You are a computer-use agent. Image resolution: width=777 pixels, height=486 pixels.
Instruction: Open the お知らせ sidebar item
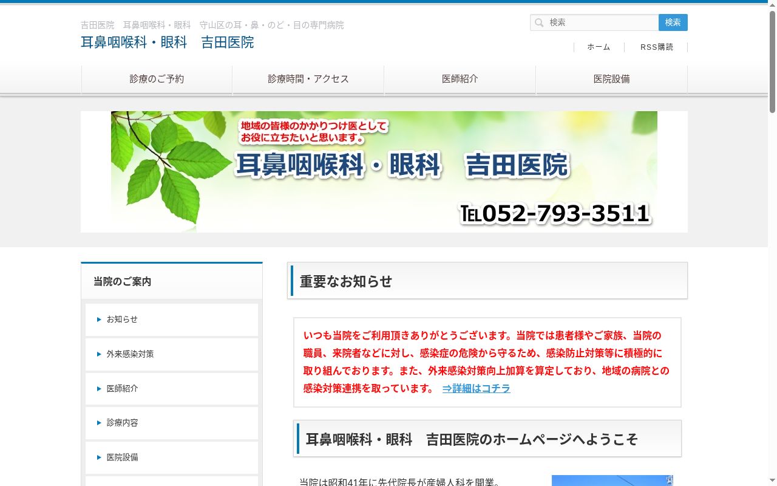coord(172,320)
